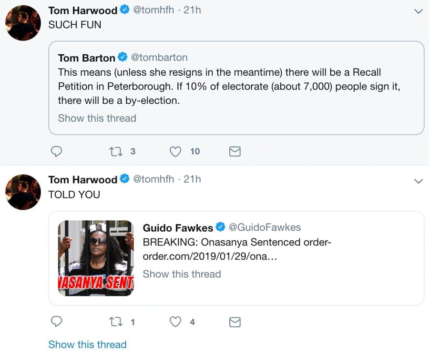
Task: Like the SUCH FUN tweet
Action: click(x=176, y=151)
